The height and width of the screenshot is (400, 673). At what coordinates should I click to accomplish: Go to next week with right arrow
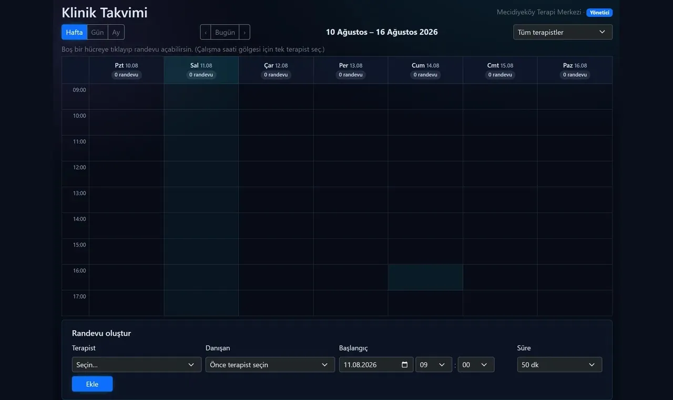[244, 32]
